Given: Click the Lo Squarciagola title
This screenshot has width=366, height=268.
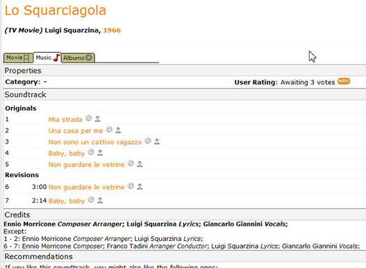Looking at the screenshot, I should pyautogui.click(x=56, y=10).
